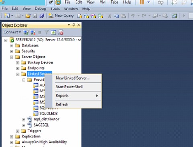This screenshot has width=193, height=147.
Task: Click the Copy icon in toolbar
Action: tap(116, 16)
